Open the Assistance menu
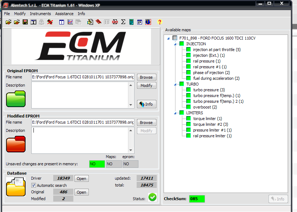 click(x=64, y=14)
